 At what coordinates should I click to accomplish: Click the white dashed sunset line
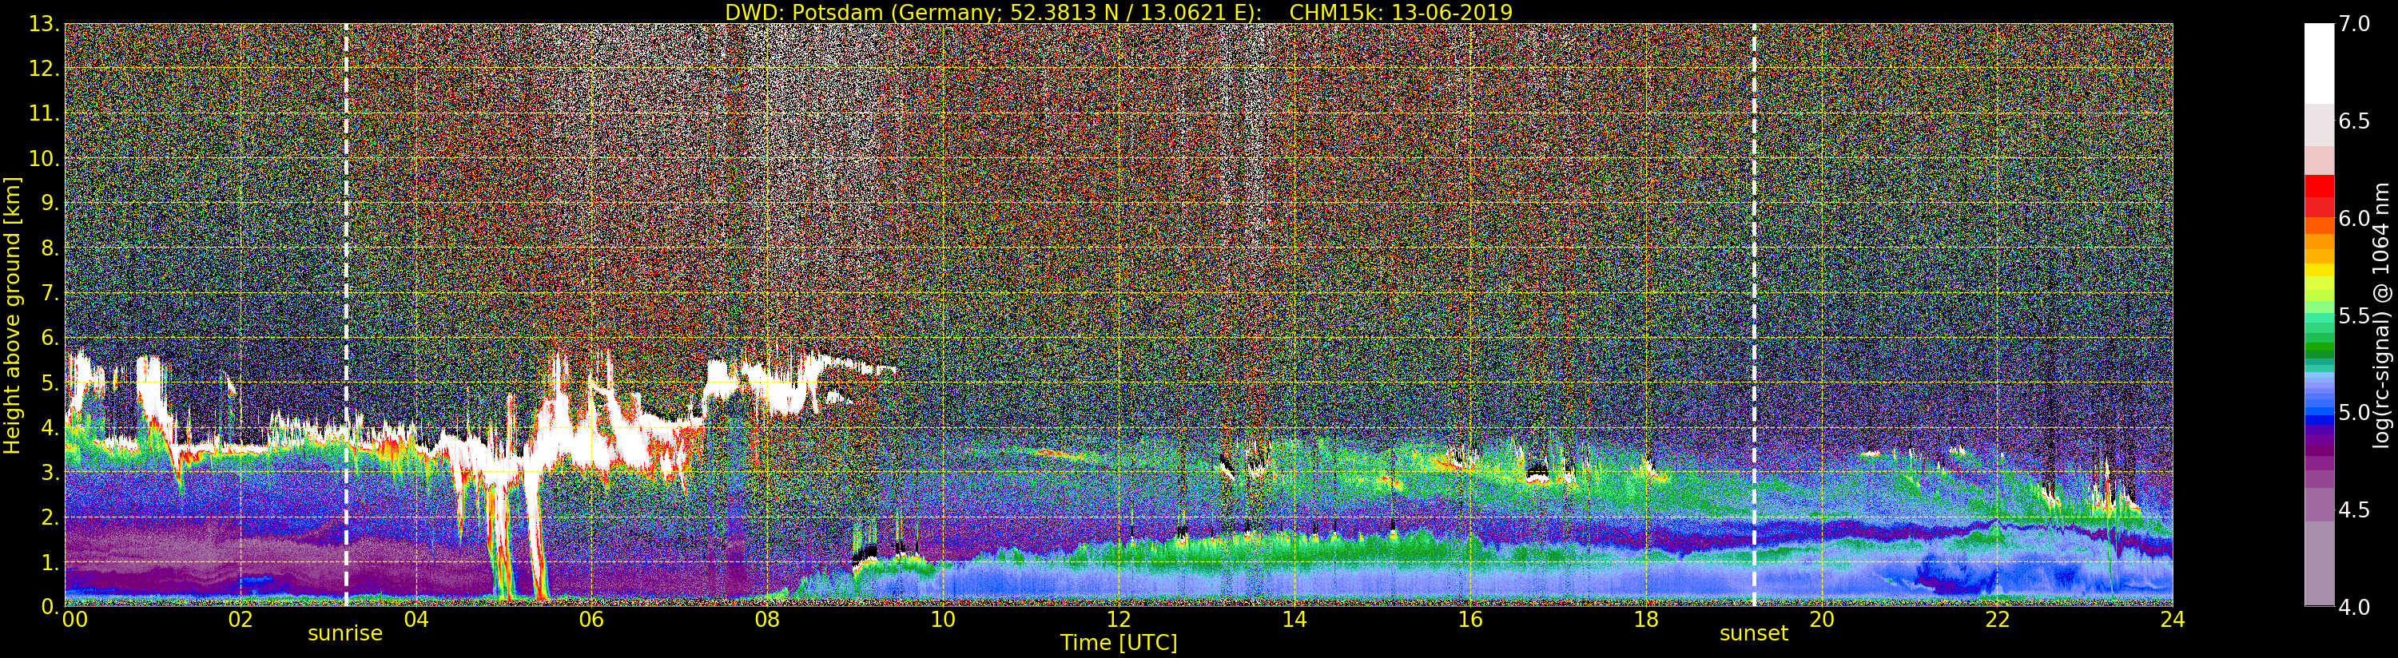(1754, 315)
